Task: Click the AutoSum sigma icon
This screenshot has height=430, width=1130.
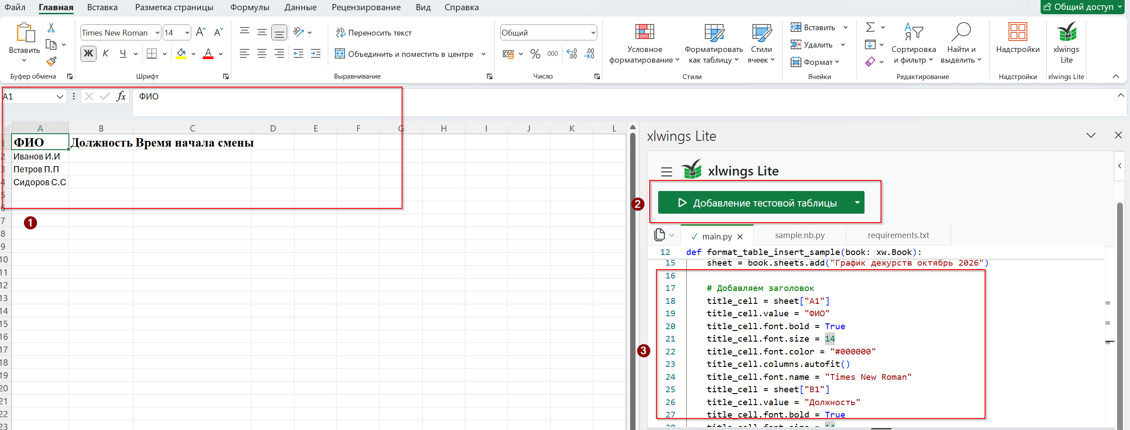Action: (x=870, y=28)
